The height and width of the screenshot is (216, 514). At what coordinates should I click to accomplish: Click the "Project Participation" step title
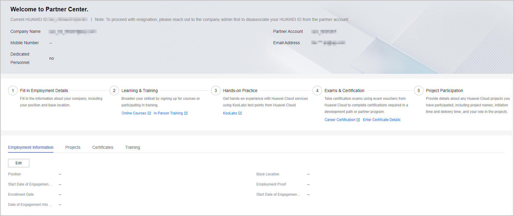[444, 91]
